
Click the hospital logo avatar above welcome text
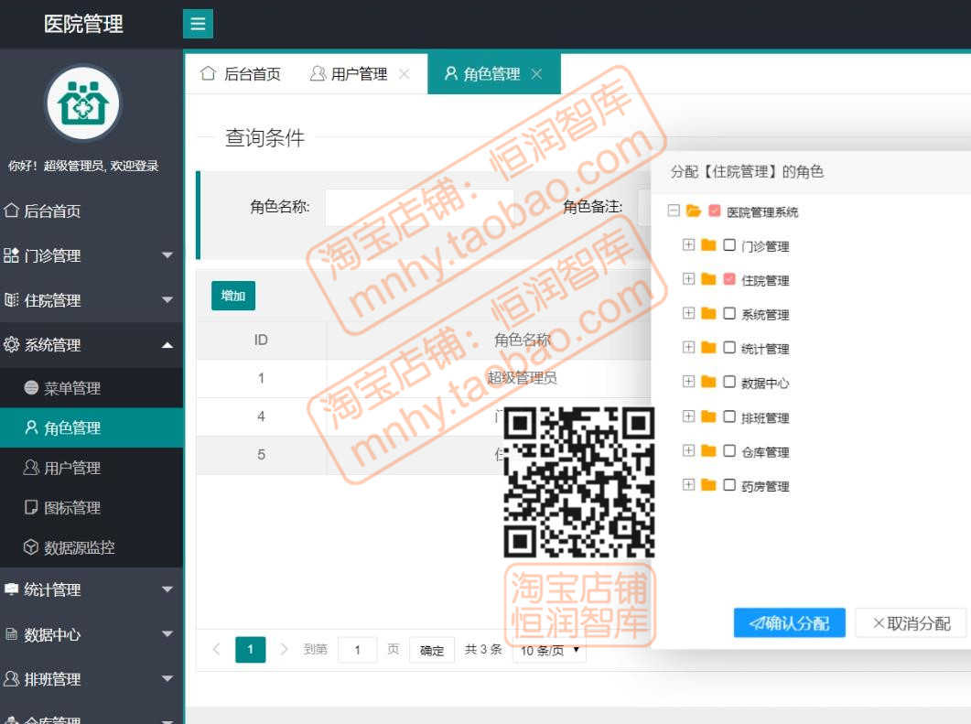tap(82, 104)
